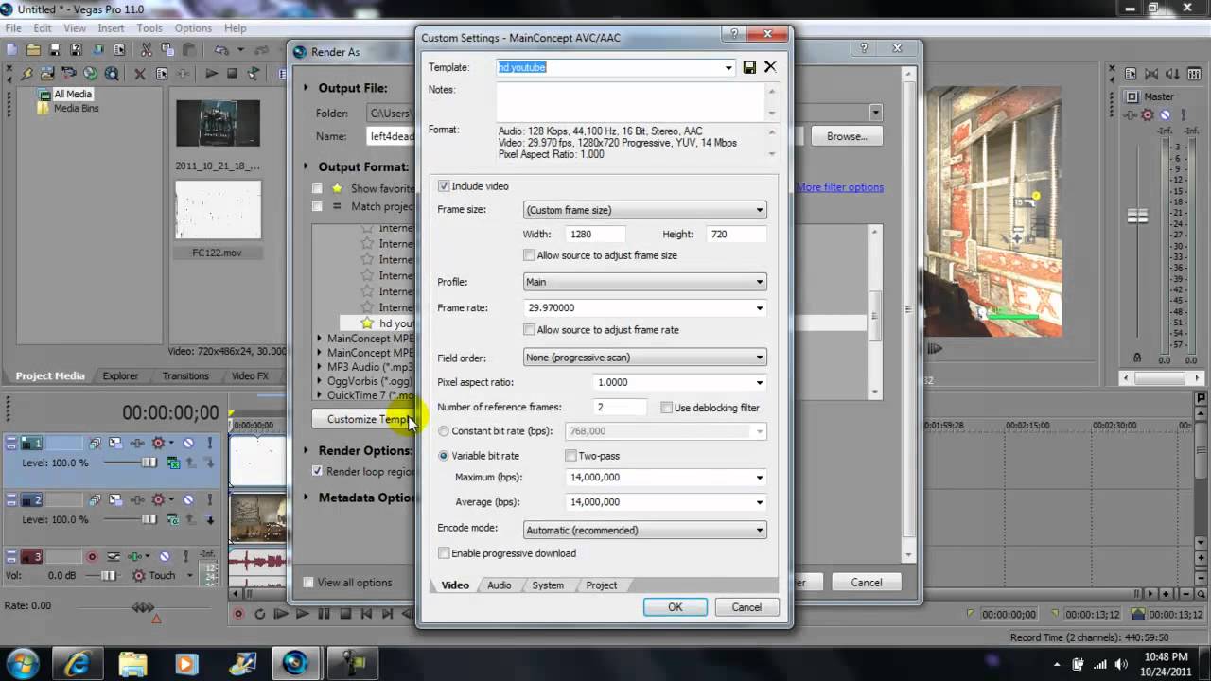Start preview with Project Media play icon

coord(211,73)
